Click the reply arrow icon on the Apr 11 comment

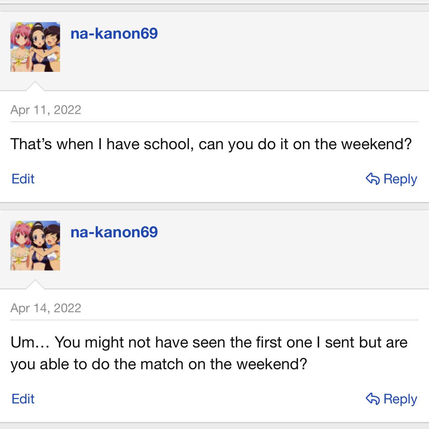coord(373,179)
